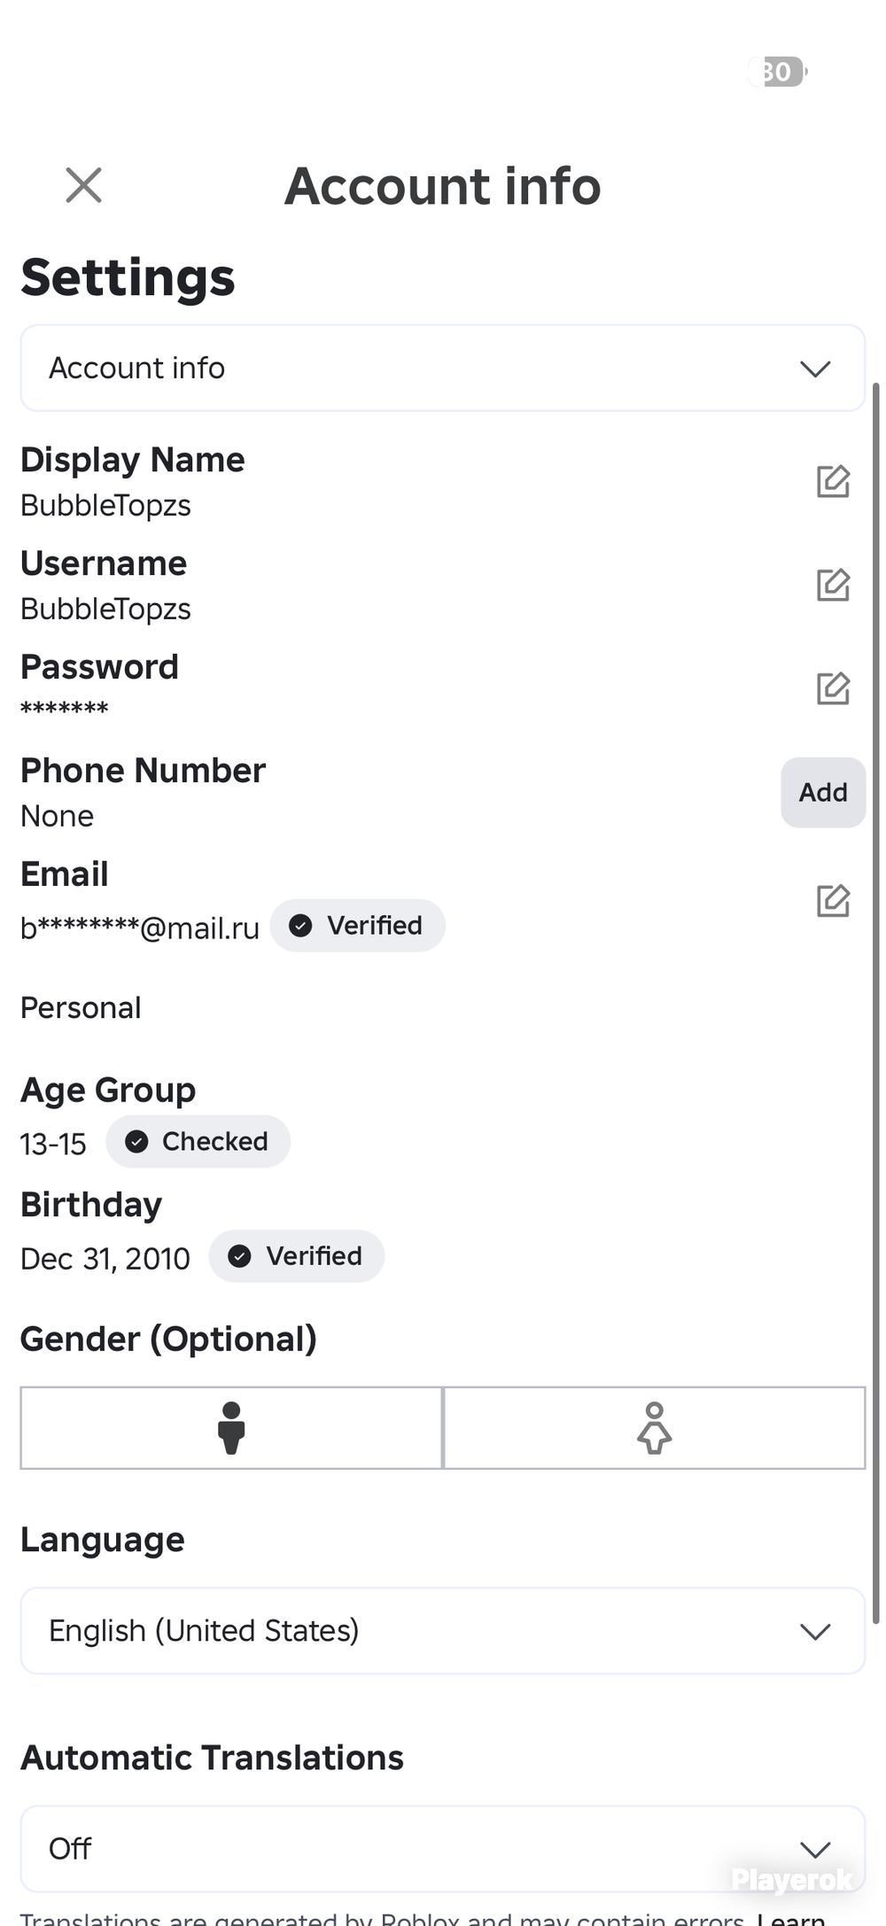Tap the Playerok watermark logo
This screenshot has height=1926, width=886.
click(792, 1879)
